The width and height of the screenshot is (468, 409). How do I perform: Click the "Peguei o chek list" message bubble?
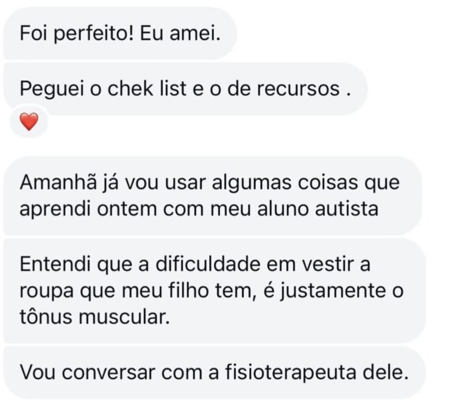(x=185, y=89)
